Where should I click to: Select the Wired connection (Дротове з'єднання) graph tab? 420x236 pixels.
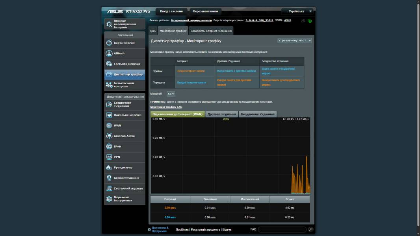pos(221,114)
